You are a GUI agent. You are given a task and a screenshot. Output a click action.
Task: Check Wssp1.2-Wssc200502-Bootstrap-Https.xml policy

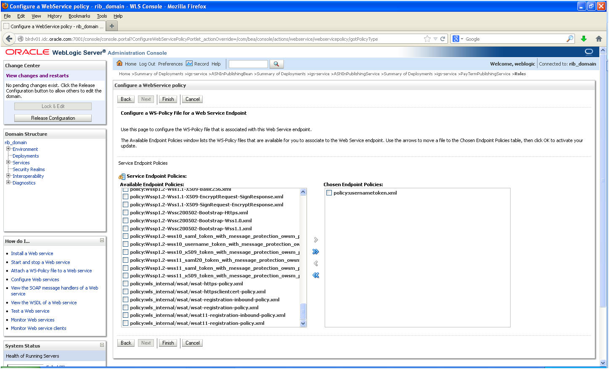[125, 213]
